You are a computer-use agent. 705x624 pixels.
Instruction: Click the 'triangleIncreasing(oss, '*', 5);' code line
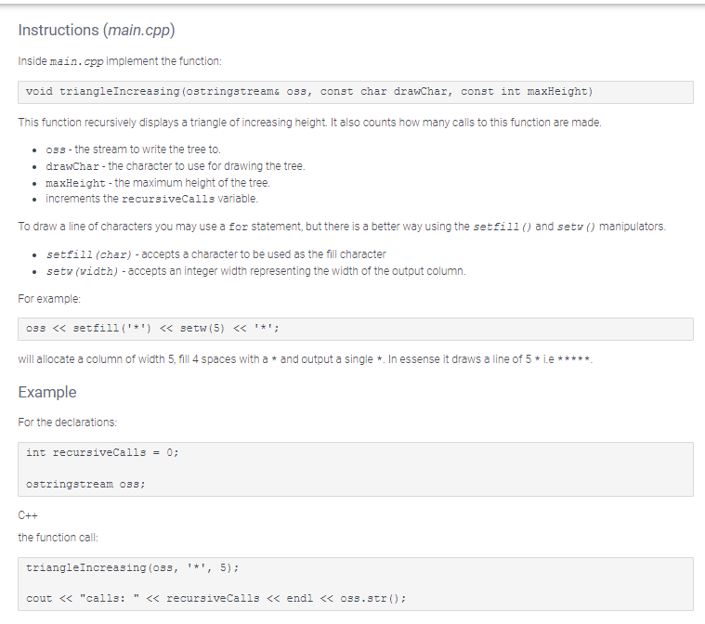(132, 567)
